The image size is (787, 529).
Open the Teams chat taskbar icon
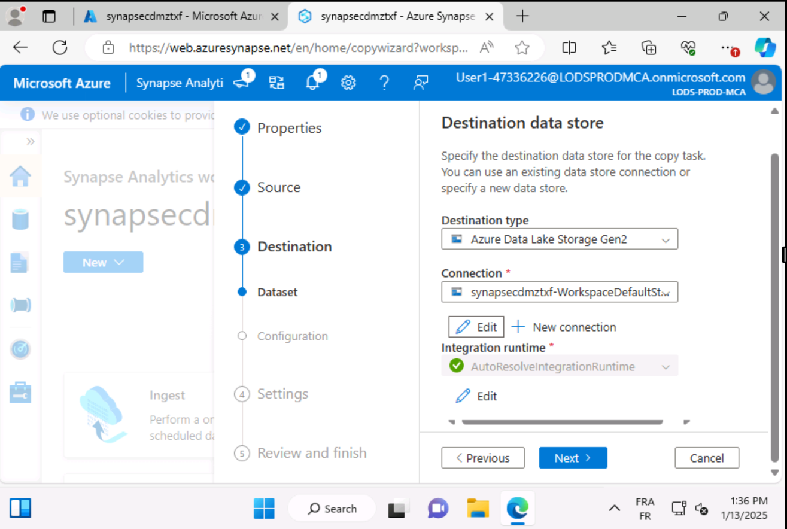click(438, 509)
